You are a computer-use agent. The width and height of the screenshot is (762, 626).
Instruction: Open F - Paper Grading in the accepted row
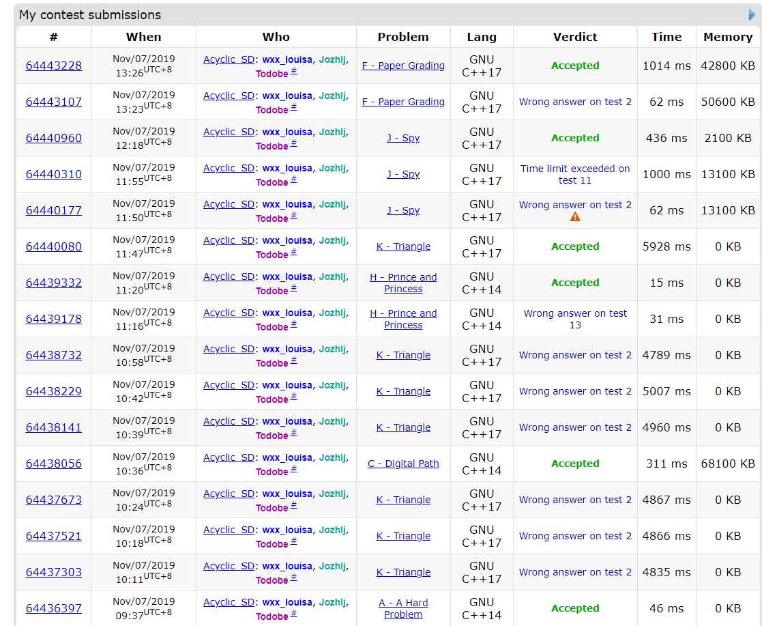coord(403,66)
